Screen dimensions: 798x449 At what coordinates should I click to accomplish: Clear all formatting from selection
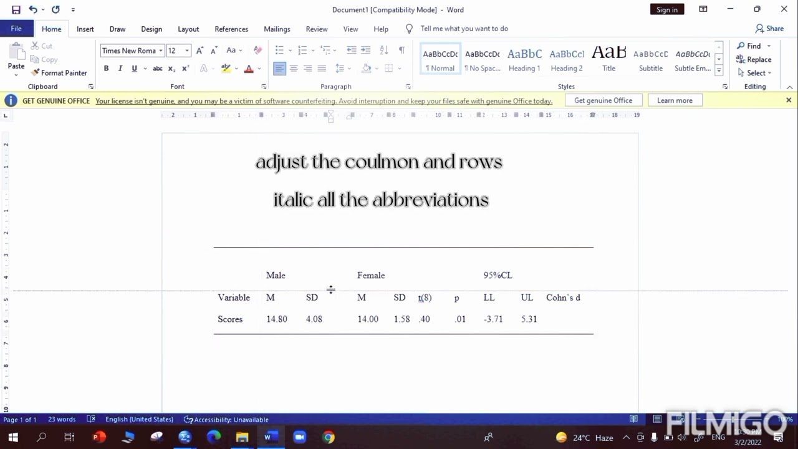[257, 51]
